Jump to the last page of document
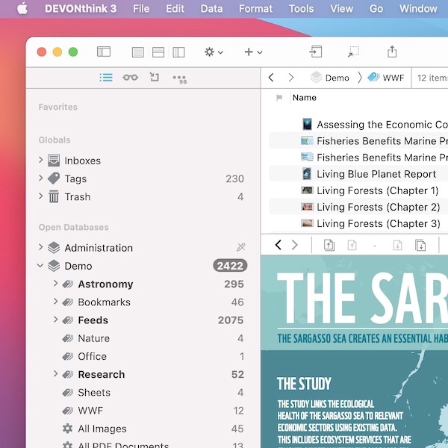448x448 pixels. [420, 245]
